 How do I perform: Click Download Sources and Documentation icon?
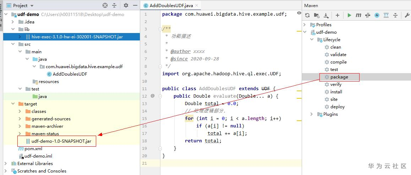(x=326, y=15)
